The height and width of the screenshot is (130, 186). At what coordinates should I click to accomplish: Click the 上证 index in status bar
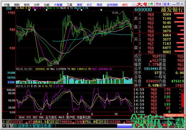point(6,122)
